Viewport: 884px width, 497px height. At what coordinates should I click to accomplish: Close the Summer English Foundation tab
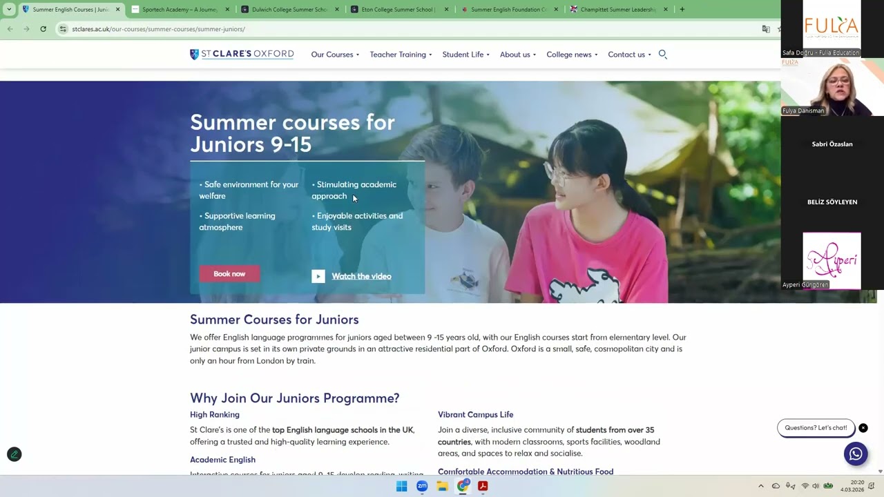pos(556,10)
